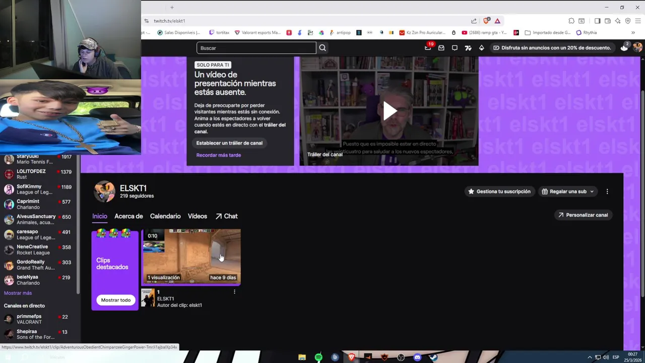Open the Importado desde G... bookmark folder
Image resolution: width=645 pixels, height=363 pixels.
pyautogui.click(x=548, y=32)
